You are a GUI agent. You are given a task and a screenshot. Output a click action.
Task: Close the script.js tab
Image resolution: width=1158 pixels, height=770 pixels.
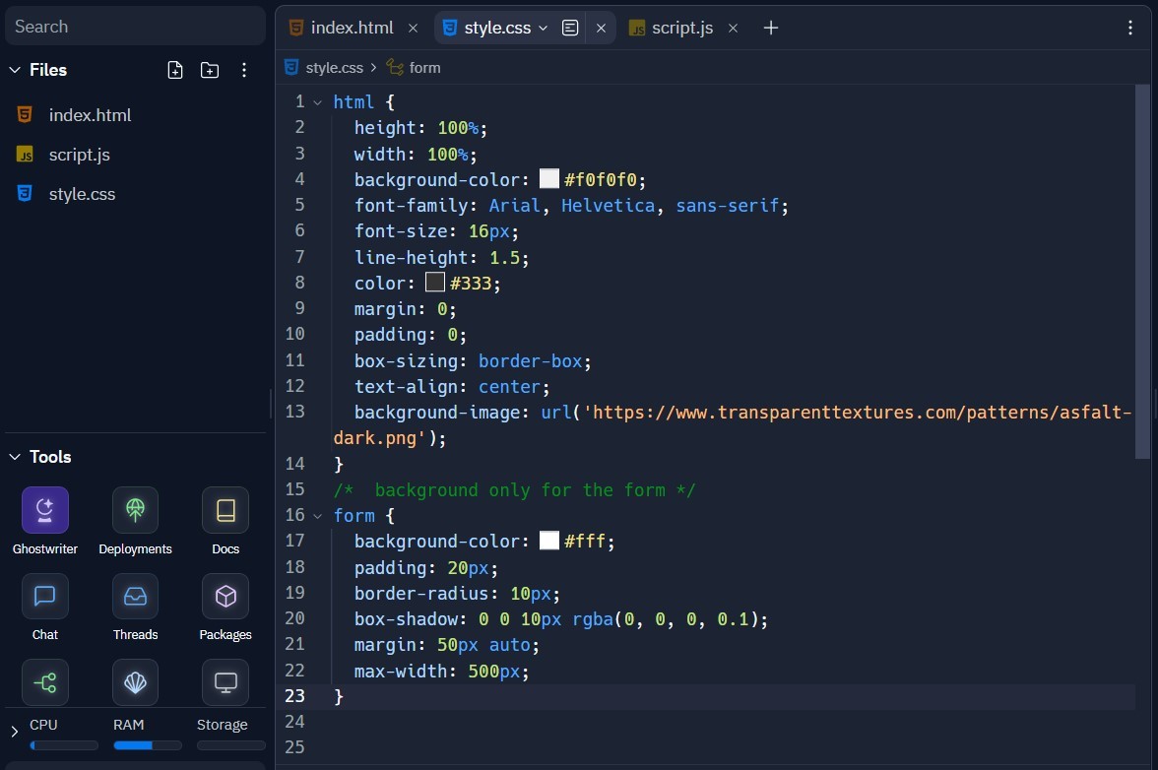pos(733,28)
